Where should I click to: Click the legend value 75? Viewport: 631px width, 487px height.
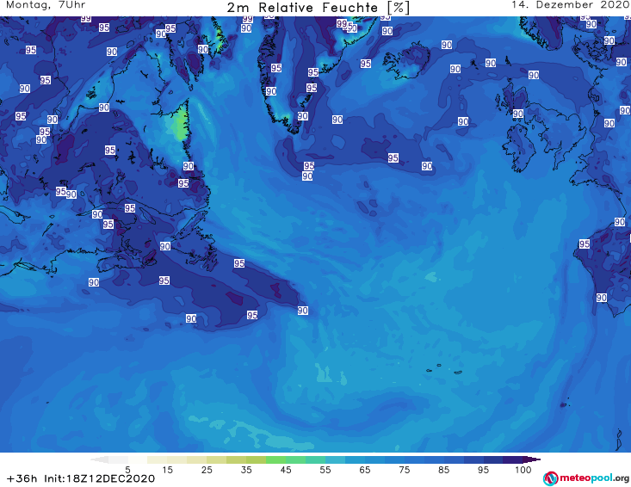(404, 470)
